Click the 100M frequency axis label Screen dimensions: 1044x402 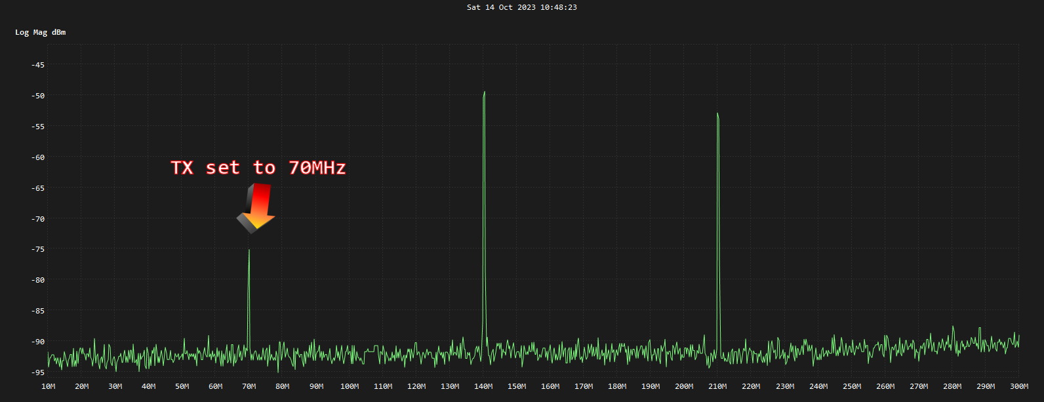pyautogui.click(x=350, y=386)
